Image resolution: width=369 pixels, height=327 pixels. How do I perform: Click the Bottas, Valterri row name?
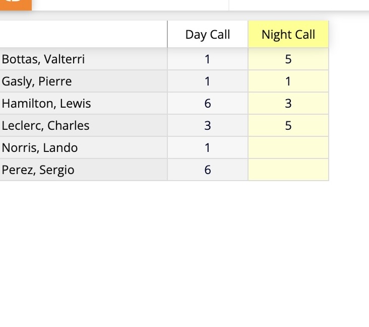click(x=43, y=59)
